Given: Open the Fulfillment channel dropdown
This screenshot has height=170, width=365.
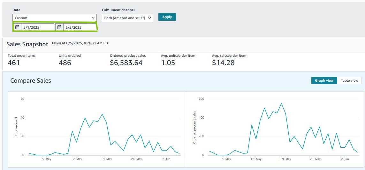Looking at the screenshot, I should pos(127,18).
